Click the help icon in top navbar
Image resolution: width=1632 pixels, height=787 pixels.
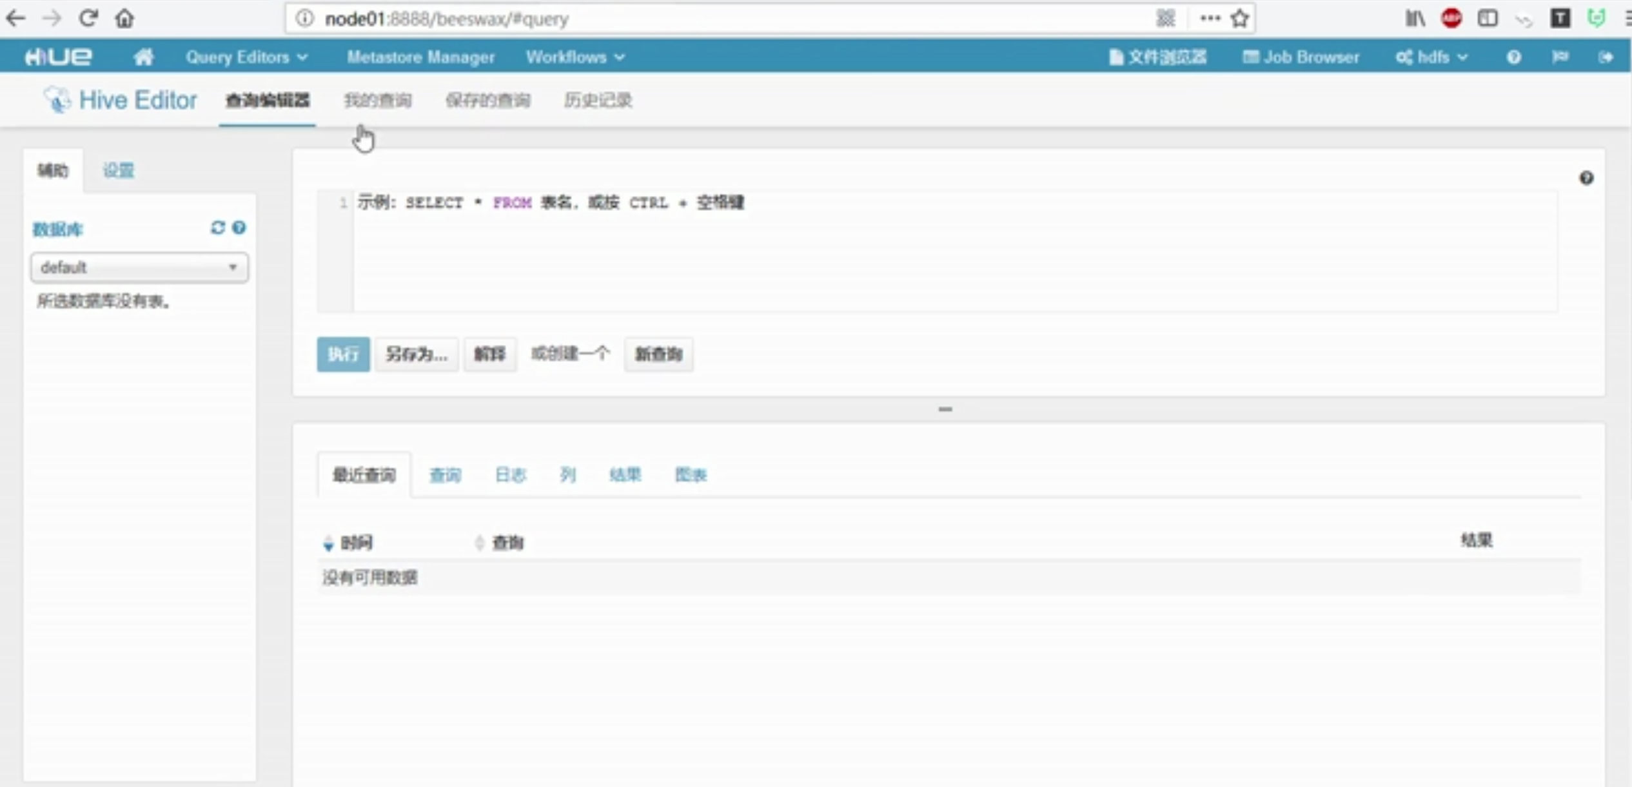coord(1513,57)
